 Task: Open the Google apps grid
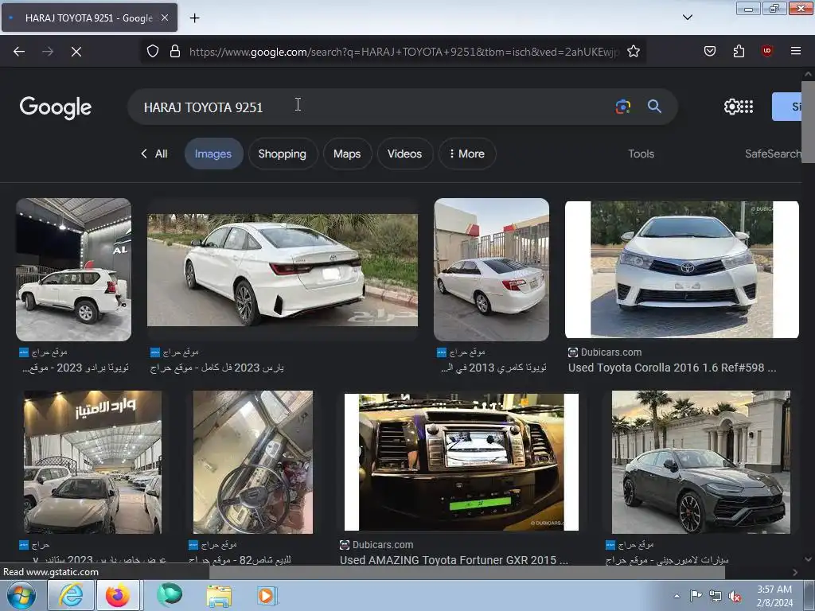(x=747, y=107)
